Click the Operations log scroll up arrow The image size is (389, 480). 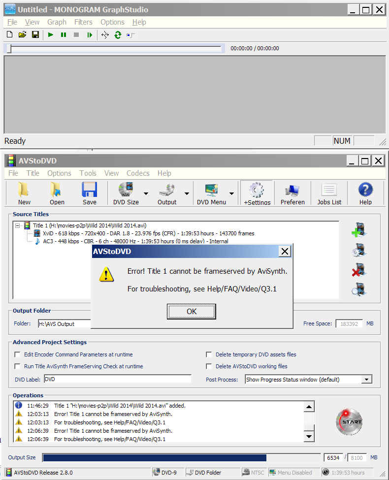[309, 407]
